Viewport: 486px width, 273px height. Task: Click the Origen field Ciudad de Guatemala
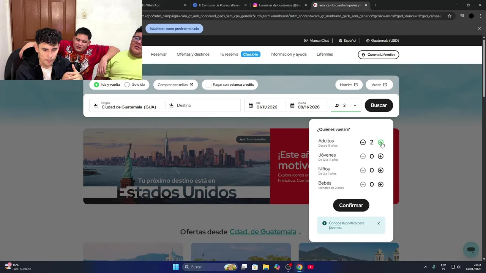tap(127, 105)
